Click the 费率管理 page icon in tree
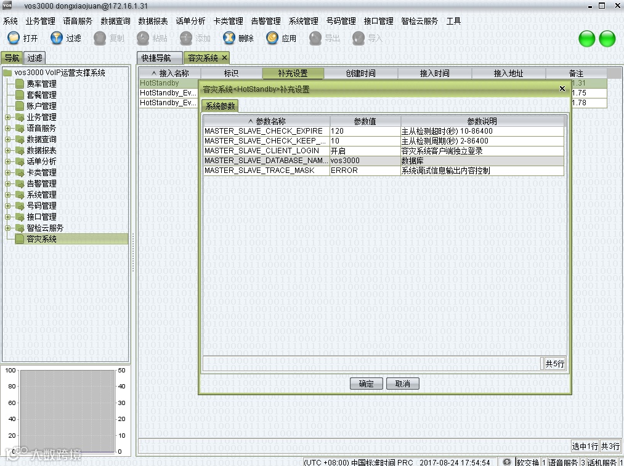Image resolution: width=624 pixels, height=466 pixels. pyautogui.click(x=20, y=84)
